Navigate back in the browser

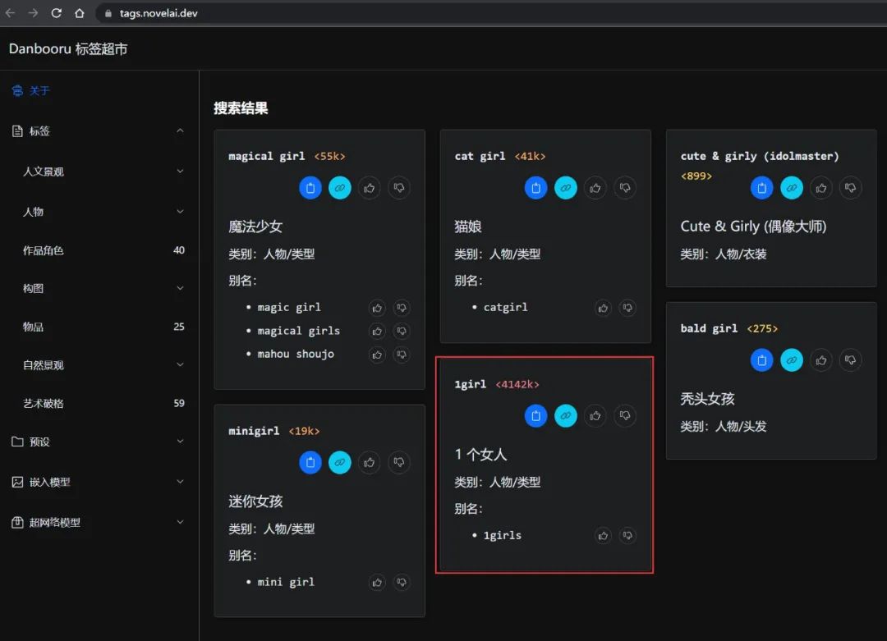click(x=10, y=13)
